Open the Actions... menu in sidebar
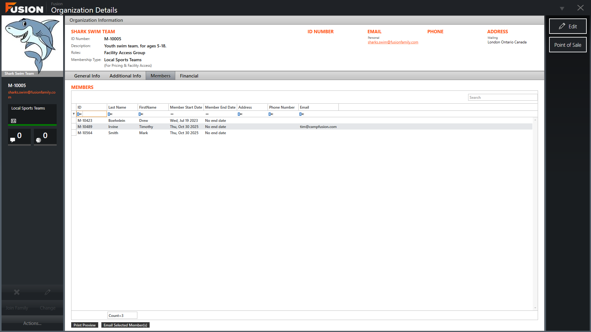This screenshot has height=332, width=591. click(x=32, y=323)
